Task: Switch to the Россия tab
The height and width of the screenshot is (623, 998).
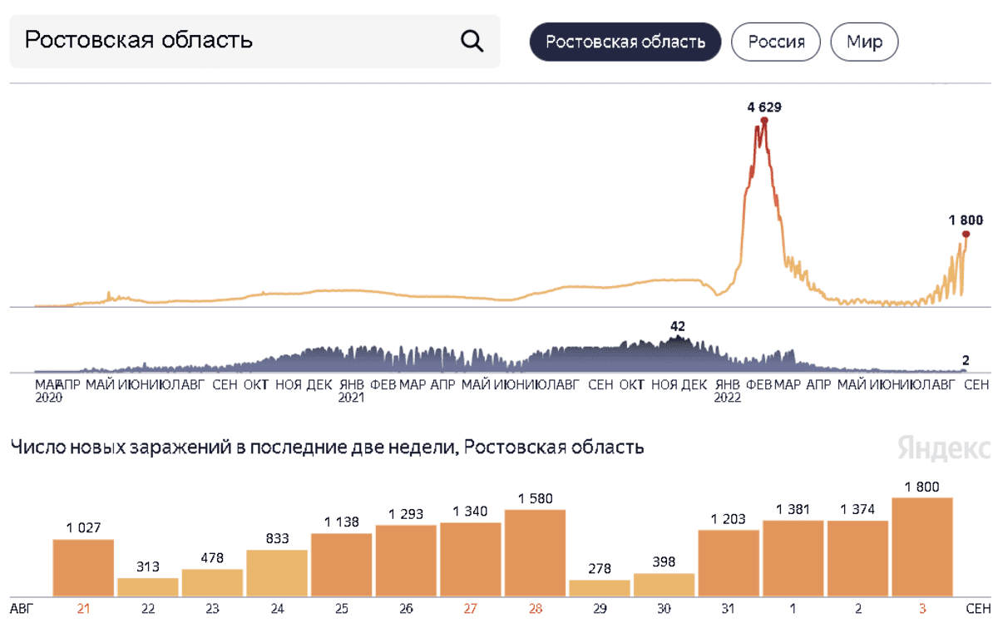Action: (776, 42)
